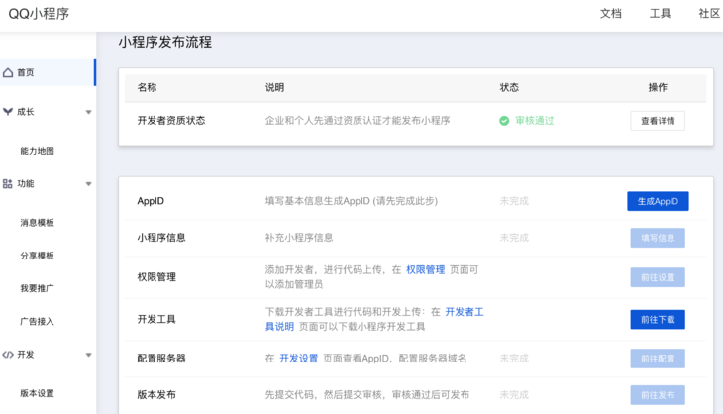Click the 配置服务器 row name
Viewport: 723px width, 414px height.
pos(161,359)
